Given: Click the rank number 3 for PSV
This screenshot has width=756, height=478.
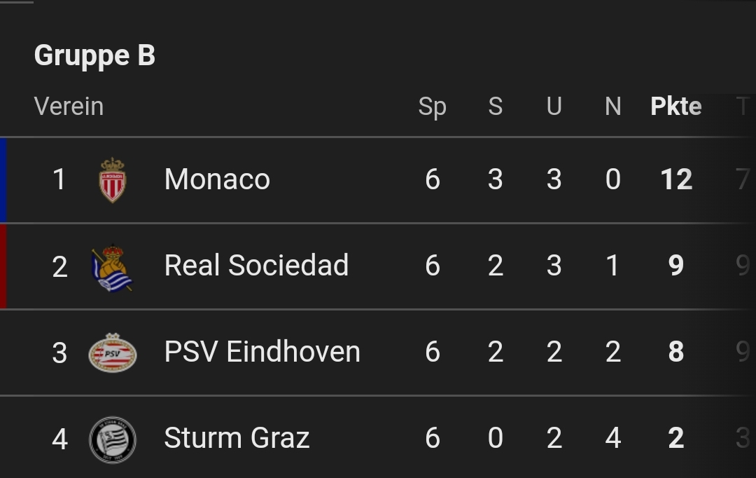Looking at the screenshot, I should [x=59, y=353].
